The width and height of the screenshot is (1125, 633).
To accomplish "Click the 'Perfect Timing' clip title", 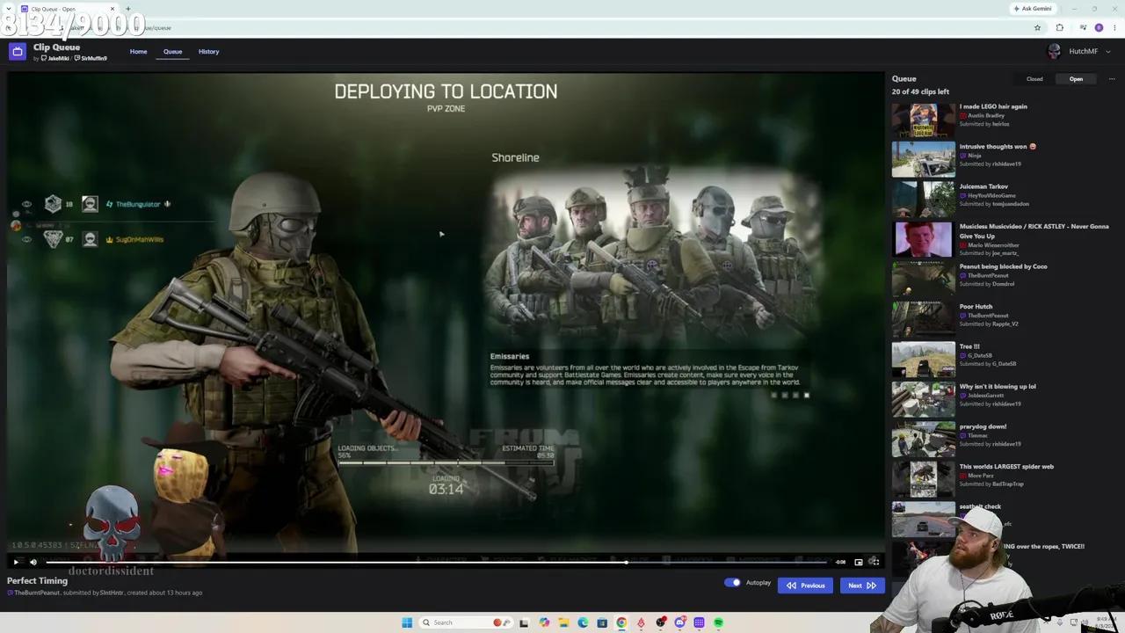I will pyautogui.click(x=37, y=581).
